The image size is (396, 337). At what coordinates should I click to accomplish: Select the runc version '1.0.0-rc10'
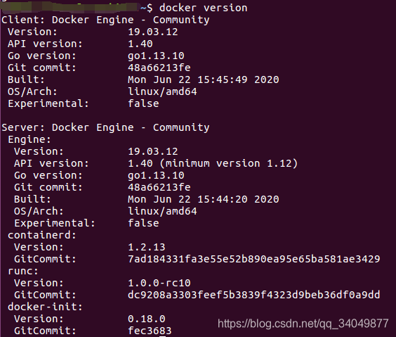159,283
